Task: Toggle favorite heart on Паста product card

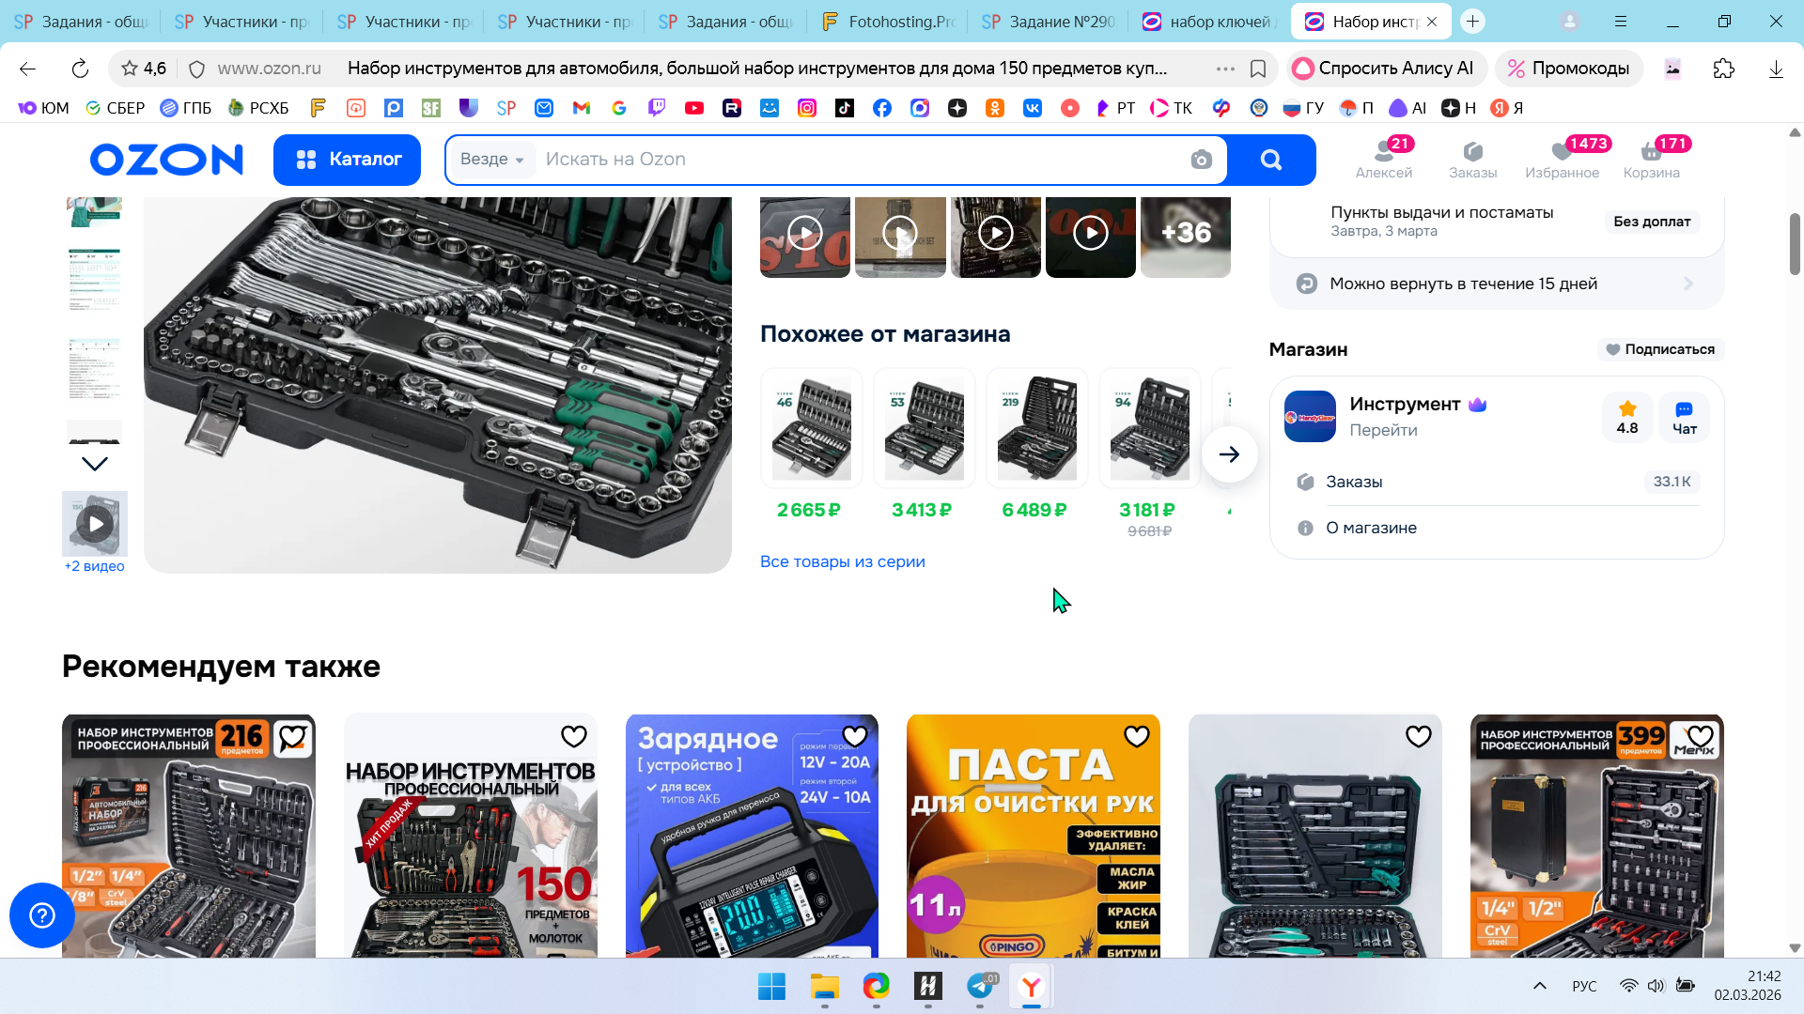Action: click(x=1136, y=737)
